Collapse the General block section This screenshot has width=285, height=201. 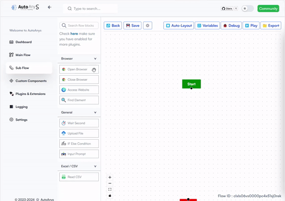click(79, 113)
